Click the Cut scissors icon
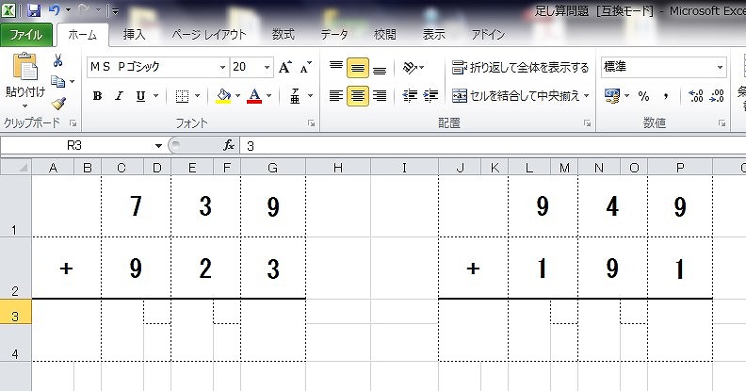Screen dimensions: 746x391 pos(57,61)
